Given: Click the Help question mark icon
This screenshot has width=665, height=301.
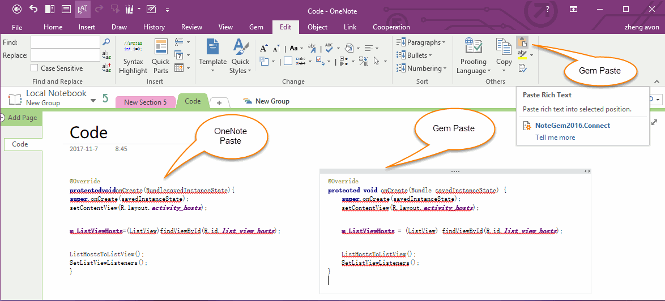Looking at the screenshot, I should coord(548,9).
